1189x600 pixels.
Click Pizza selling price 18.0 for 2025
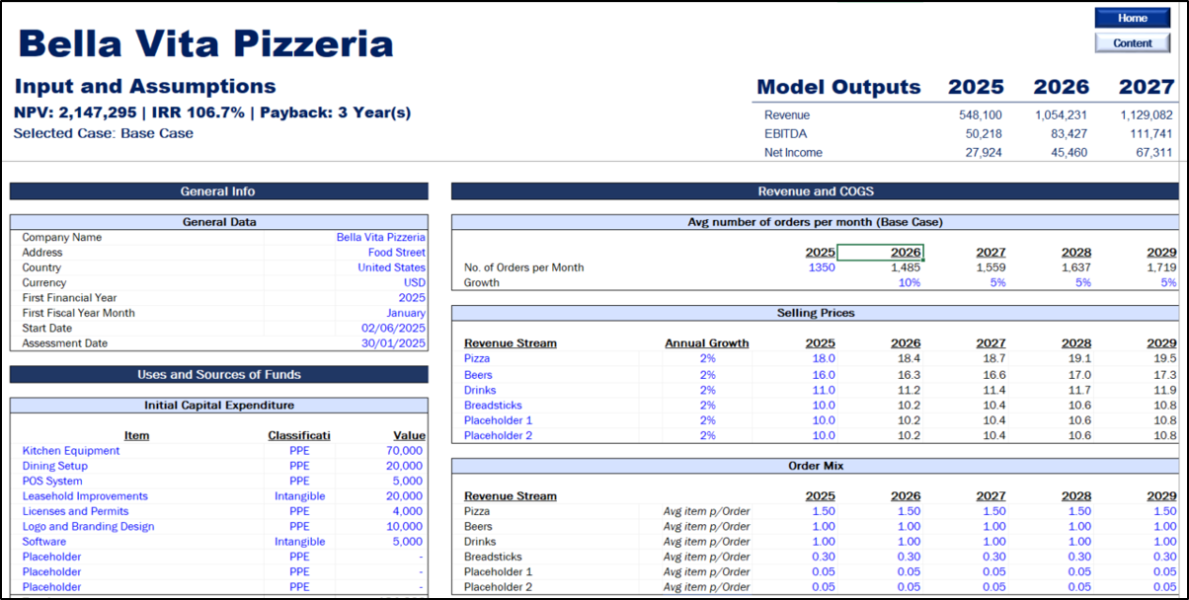click(822, 358)
